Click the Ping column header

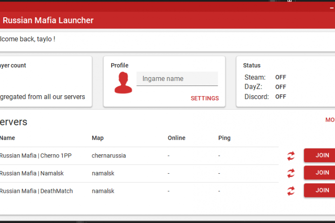coord(224,138)
